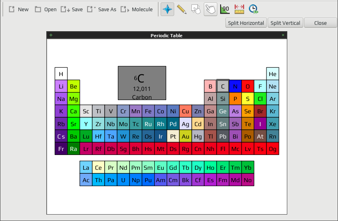Image resolution: width=338 pixels, height=221 pixels.
Task: Select the Selection tool with dashed box
Action: pyautogui.click(x=196, y=9)
